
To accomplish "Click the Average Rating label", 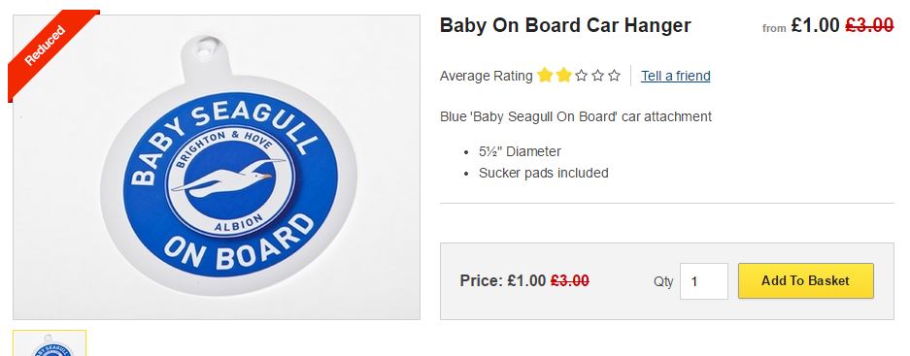I will click(486, 76).
